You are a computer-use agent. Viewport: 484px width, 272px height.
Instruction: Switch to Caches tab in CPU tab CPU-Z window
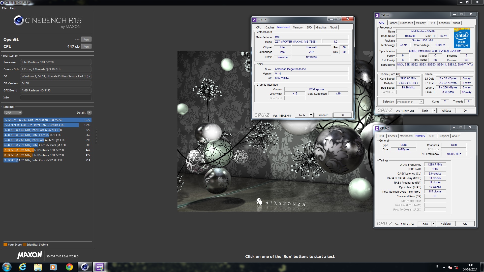pyautogui.click(x=393, y=23)
